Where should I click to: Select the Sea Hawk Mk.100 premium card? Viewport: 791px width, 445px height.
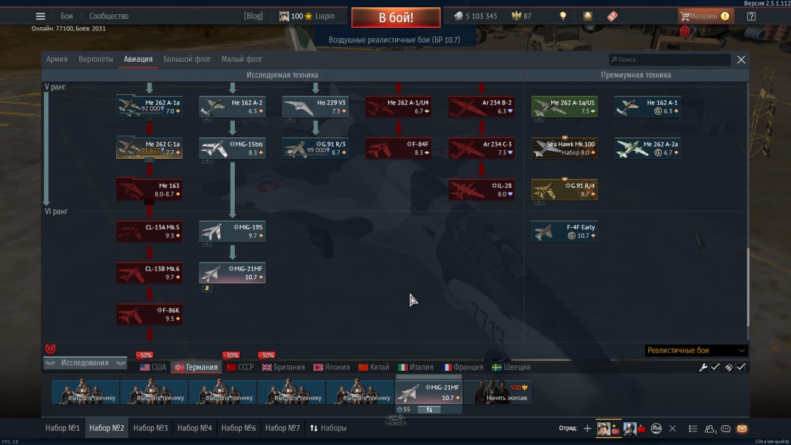click(x=564, y=148)
